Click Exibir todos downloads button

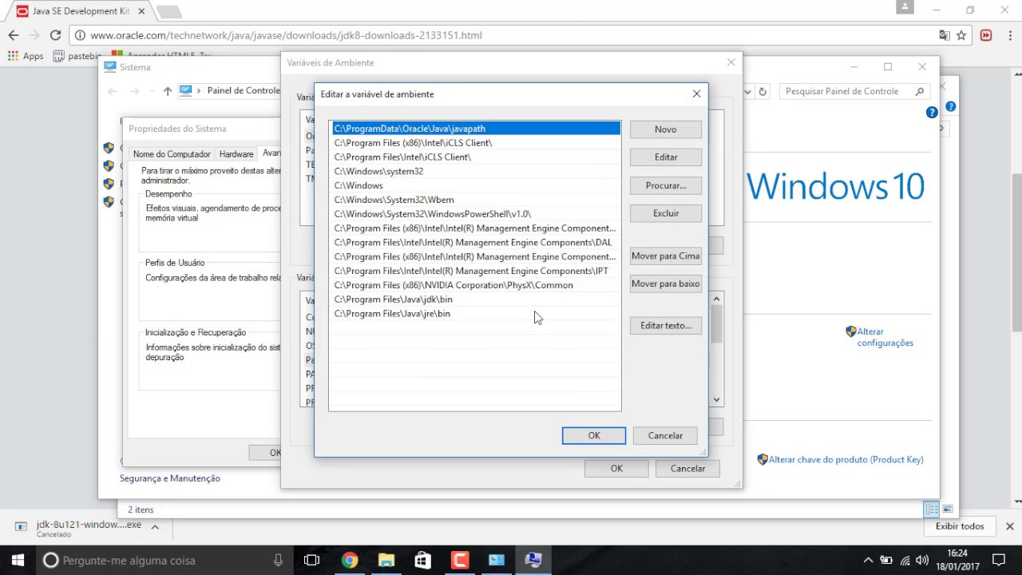click(x=960, y=526)
